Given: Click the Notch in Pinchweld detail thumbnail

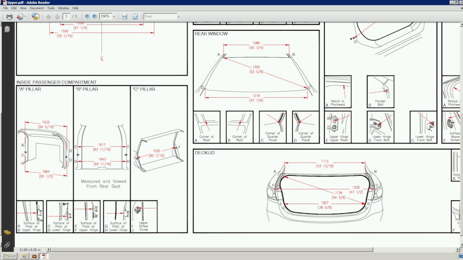Looking at the screenshot, I should click(x=338, y=91).
